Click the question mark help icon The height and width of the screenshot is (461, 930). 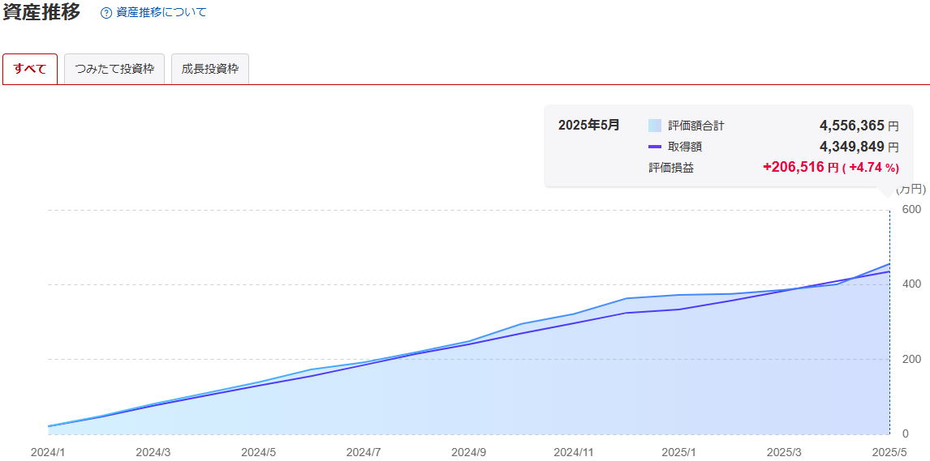[106, 13]
